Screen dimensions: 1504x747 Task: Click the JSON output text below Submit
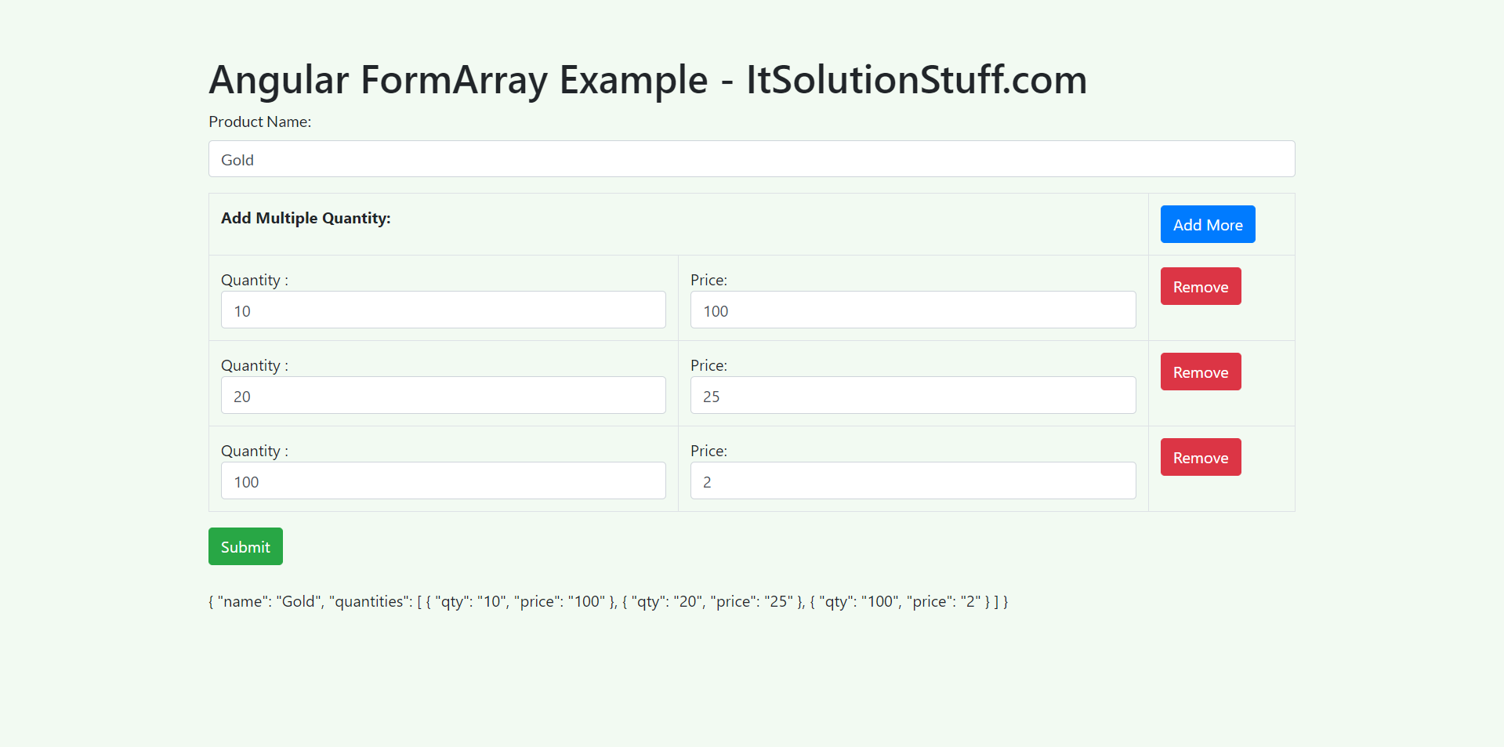(608, 601)
